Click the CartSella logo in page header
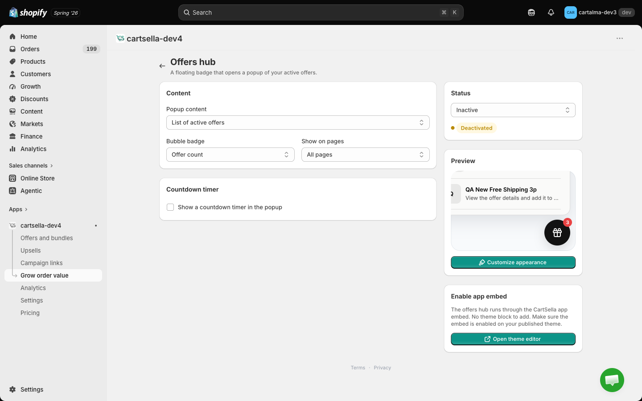 point(120,38)
